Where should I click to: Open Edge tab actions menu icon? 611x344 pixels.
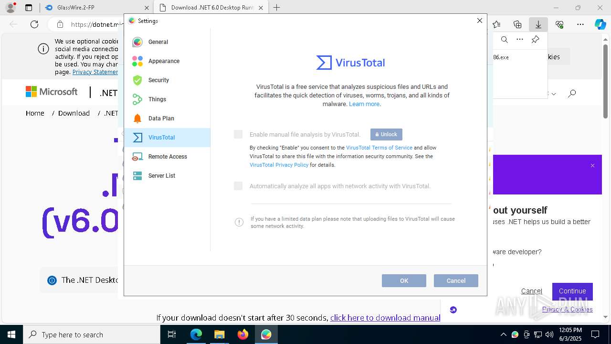click(29, 8)
